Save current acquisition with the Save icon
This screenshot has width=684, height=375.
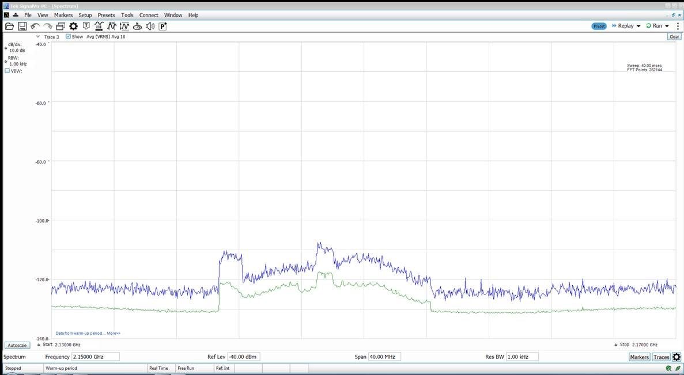pyautogui.click(x=22, y=26)
